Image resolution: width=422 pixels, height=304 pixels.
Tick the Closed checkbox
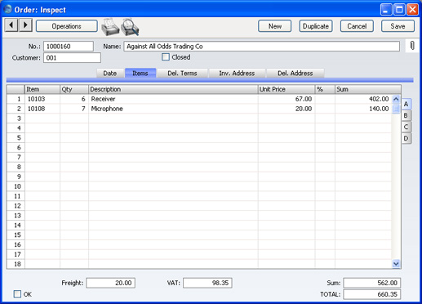click(166, 57)
